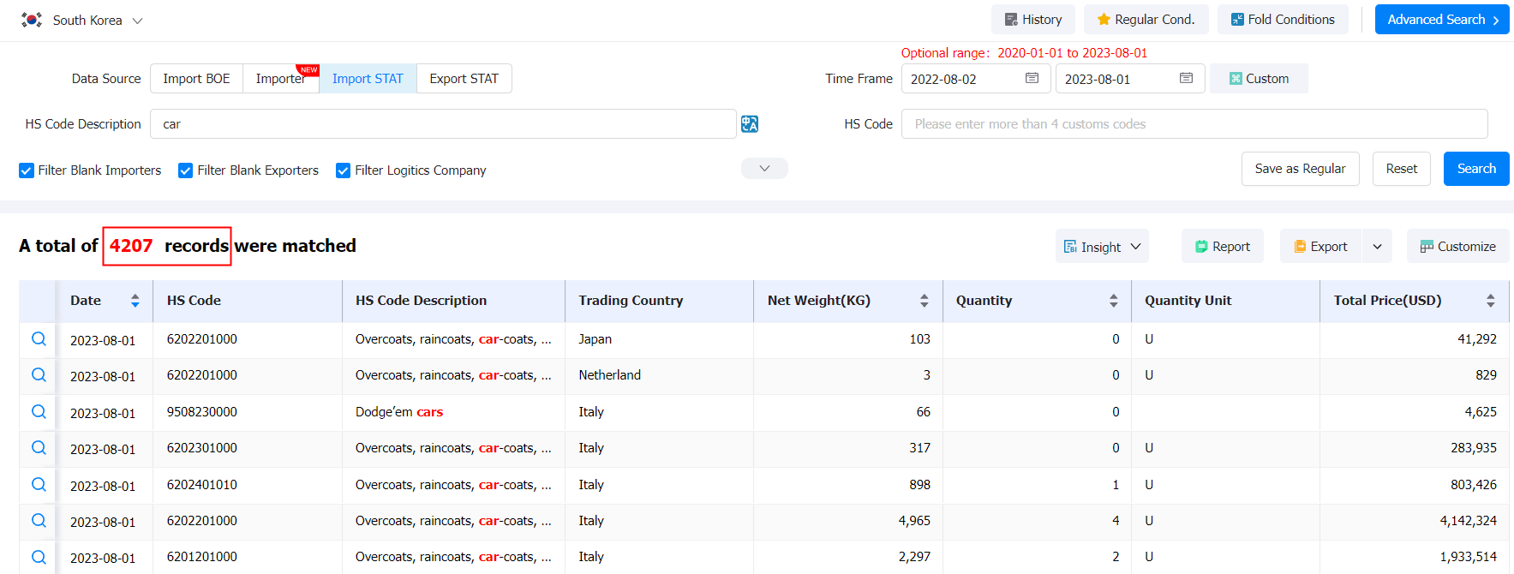Click the Trading Country column header
Screen dimensions: 1514x574
659,301
